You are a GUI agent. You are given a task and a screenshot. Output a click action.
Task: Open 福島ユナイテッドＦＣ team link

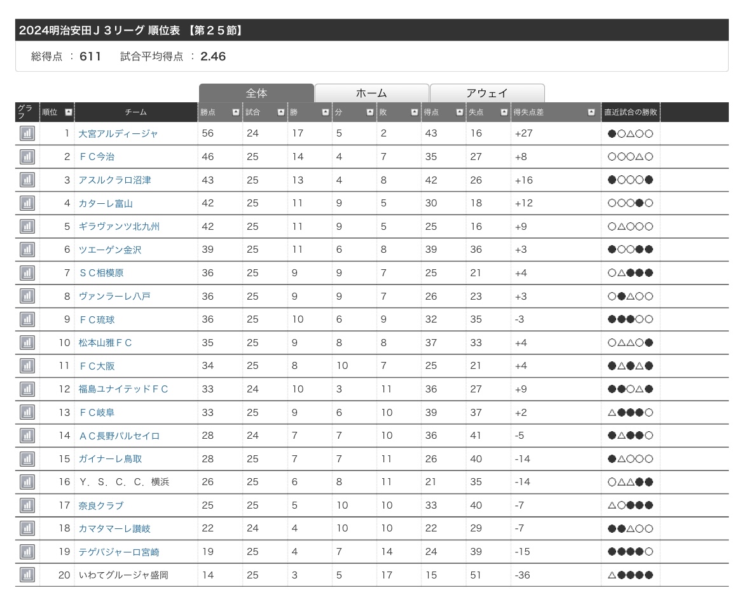(123, 389)
